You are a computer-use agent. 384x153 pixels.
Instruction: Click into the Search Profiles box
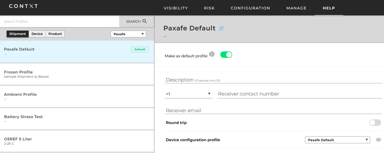(60, 21)
